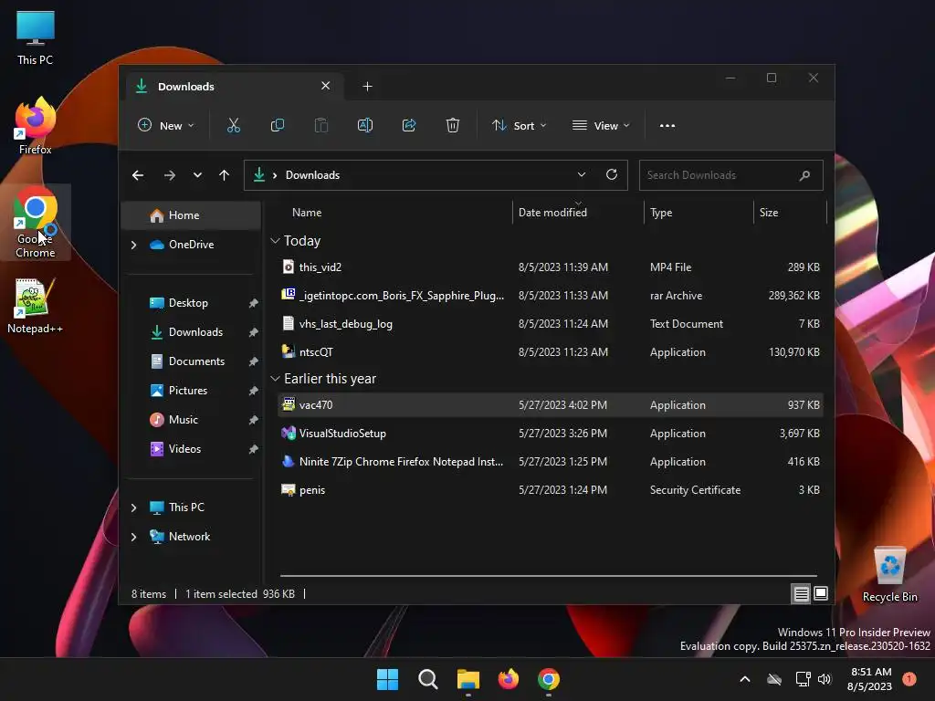Open the New dropdown menu
The height and width of the screenshot is (701, 935).
point(166,126)
